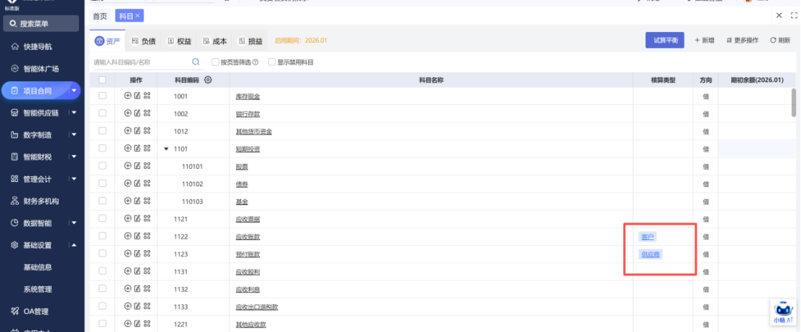Image resolution: width=801 pixels, height=332 pixels.
Task: Go to the 首页 tab
Action: tap(99, 17)
